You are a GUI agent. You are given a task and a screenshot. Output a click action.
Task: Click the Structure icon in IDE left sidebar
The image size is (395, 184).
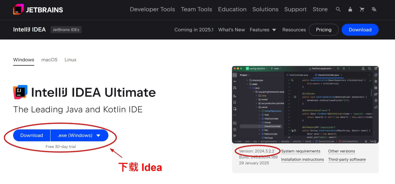pos(235,96)
